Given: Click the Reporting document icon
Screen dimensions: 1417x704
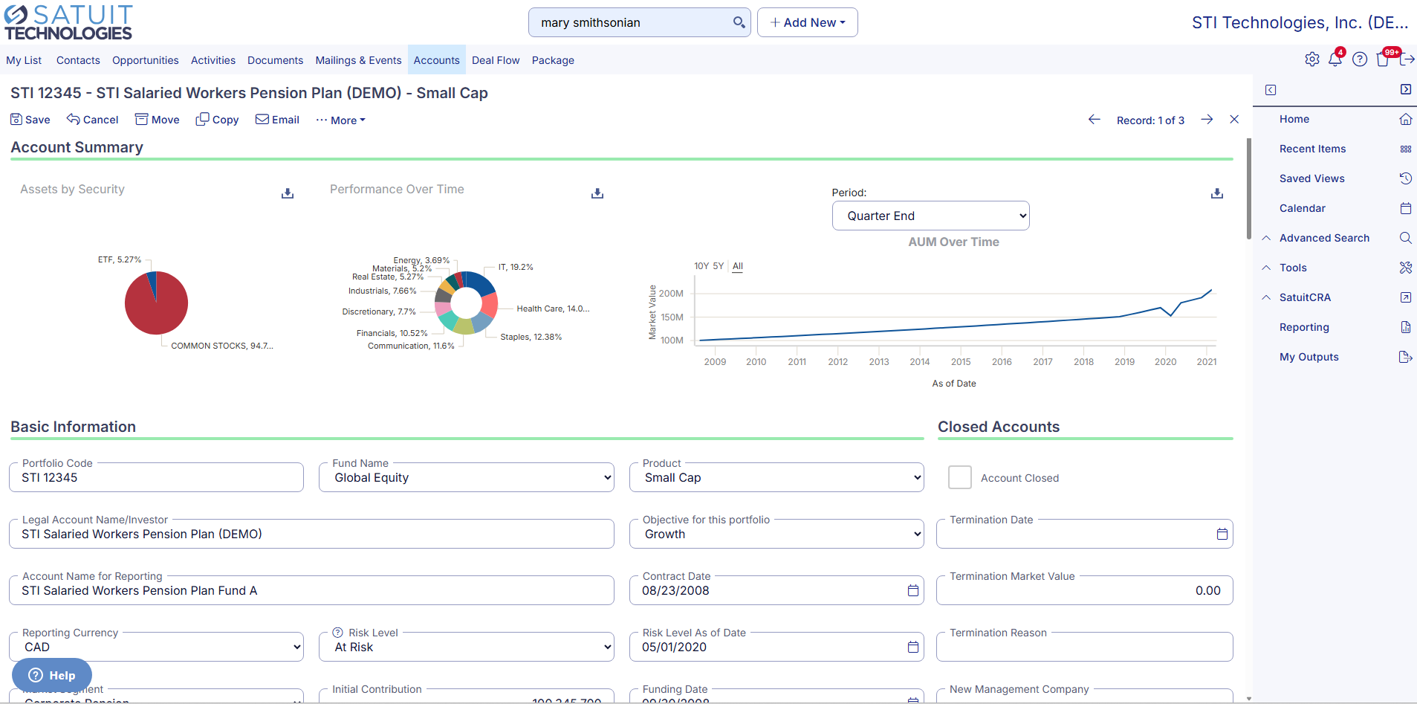Looking at the screenshot, I should pyautogui.click(x=1406, y=327).
